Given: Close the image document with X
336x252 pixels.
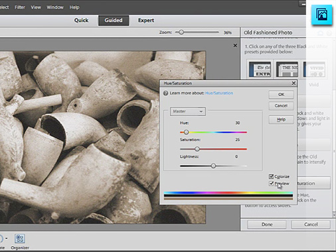Looking at the screenshot, I should click(235, 45).
